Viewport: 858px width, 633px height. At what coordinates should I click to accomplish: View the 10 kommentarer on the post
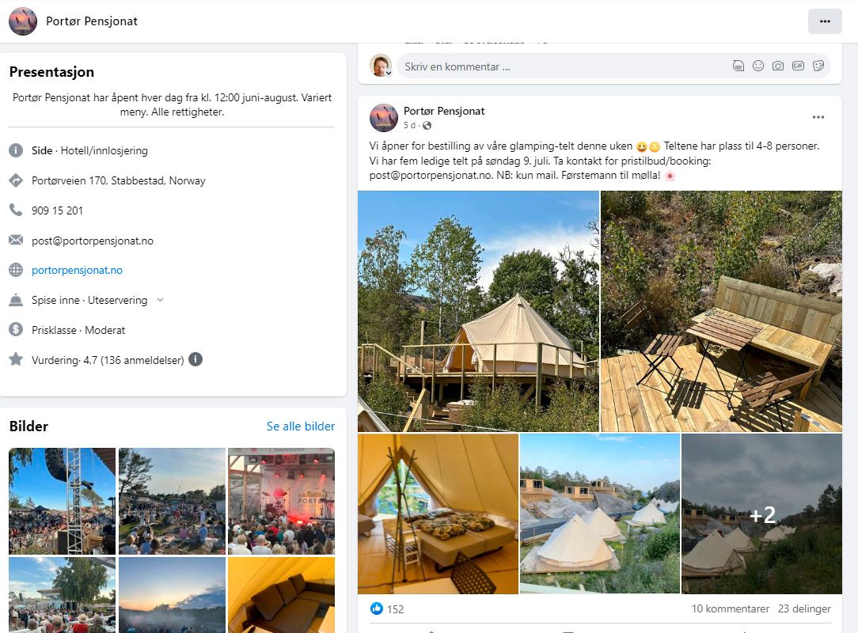[730, 608]
